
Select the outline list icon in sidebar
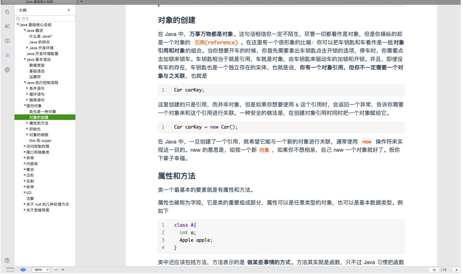(x=7, y=55)
